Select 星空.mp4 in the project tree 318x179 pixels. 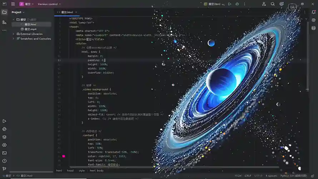[x=30, y=29]
